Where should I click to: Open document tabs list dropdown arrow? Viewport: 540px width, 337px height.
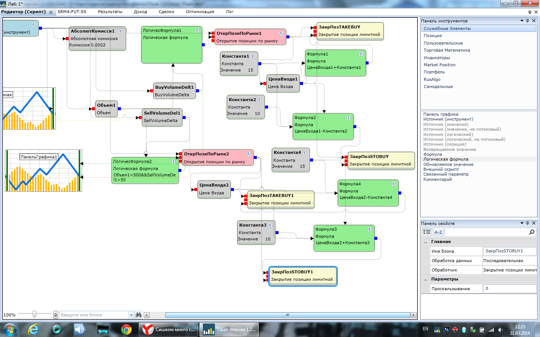(x=530, y=12)
